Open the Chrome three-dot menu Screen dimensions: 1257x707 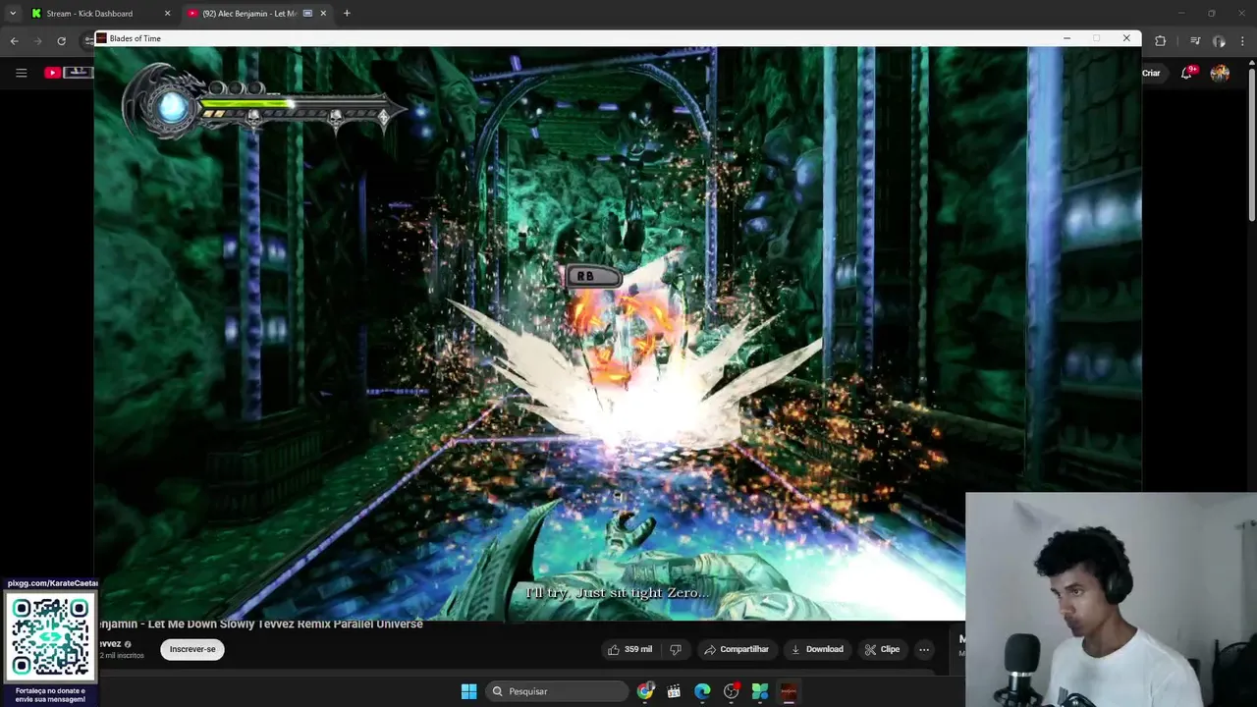[1243, 40]
